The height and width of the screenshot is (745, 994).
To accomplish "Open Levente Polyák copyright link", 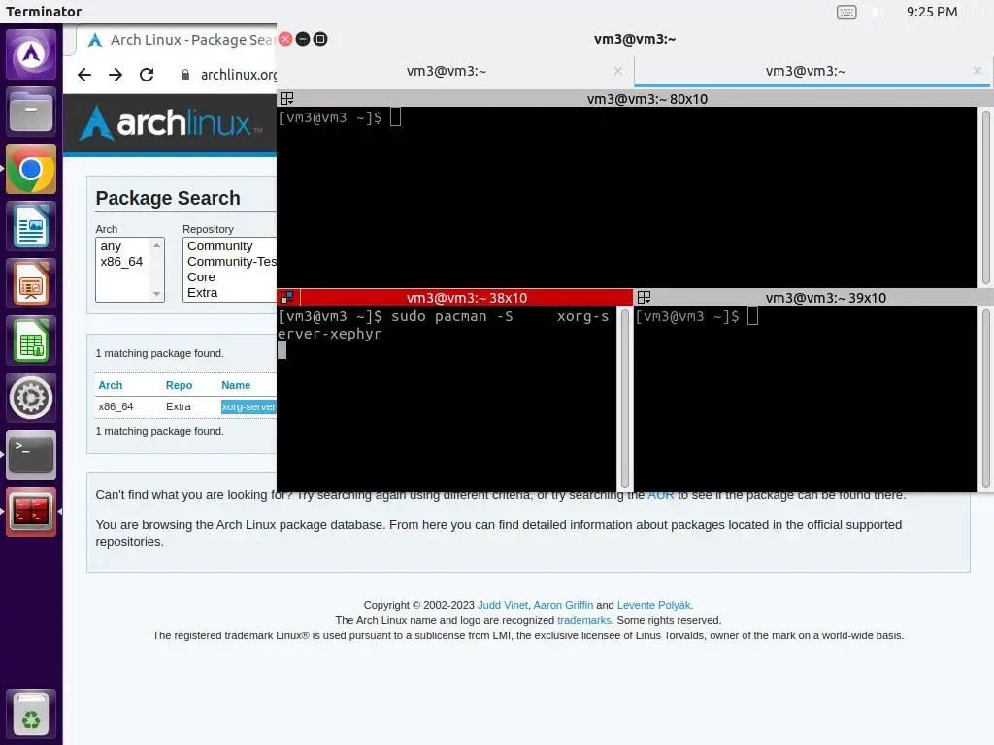I will pos(653,605).
